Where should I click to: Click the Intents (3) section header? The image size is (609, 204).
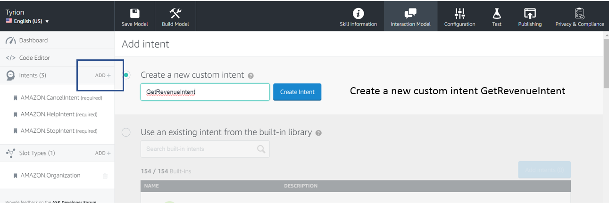(x=33, y=75)
